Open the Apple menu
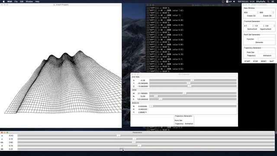277x156 pixels. point(3,1)
